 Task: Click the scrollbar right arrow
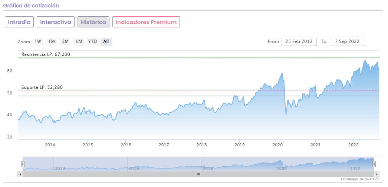(x=377, y=174)
